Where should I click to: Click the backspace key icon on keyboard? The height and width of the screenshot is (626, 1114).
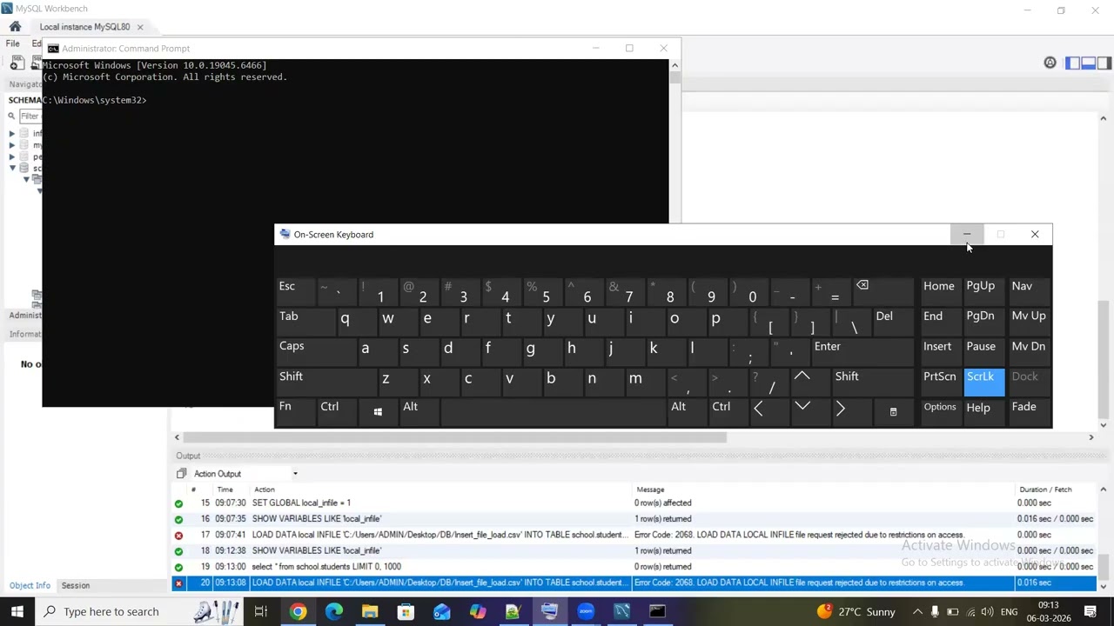point(862,286)
